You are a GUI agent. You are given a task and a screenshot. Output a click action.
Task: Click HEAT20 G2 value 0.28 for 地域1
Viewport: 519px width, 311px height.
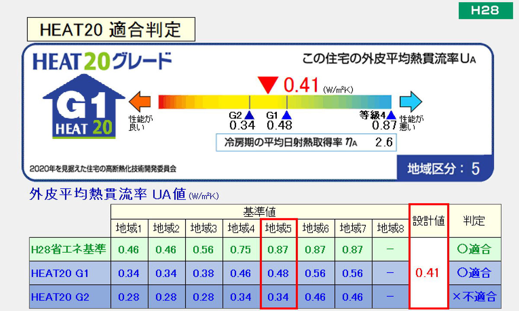129,297
